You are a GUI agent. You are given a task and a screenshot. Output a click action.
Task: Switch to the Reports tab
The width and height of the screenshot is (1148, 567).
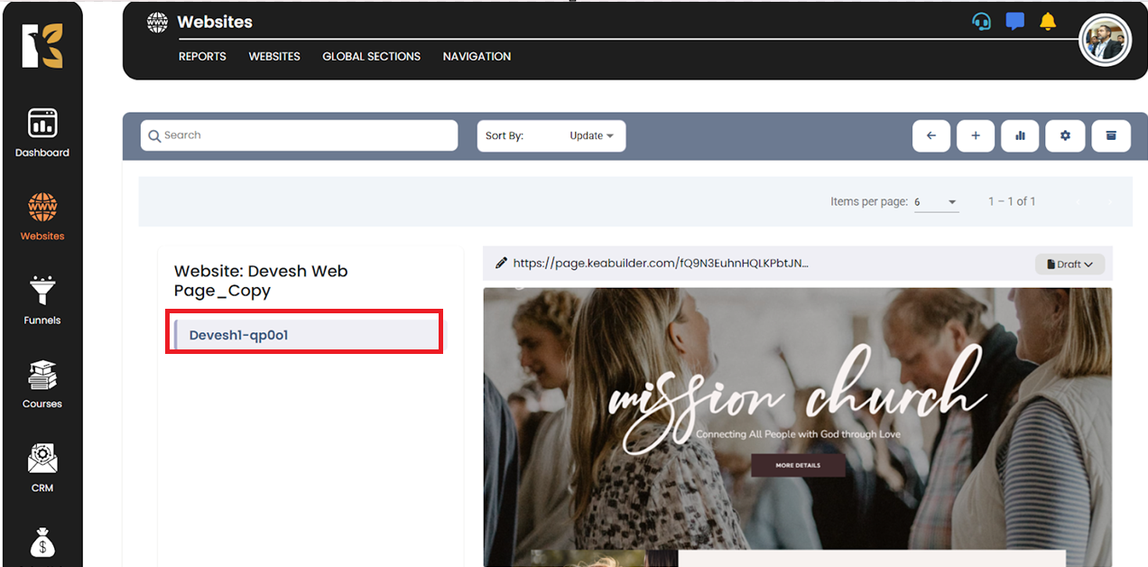click(x=202, y=56)
